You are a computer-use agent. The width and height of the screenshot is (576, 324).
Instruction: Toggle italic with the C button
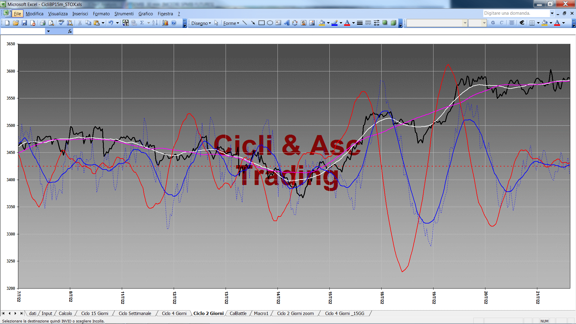[x=501, y=23]
